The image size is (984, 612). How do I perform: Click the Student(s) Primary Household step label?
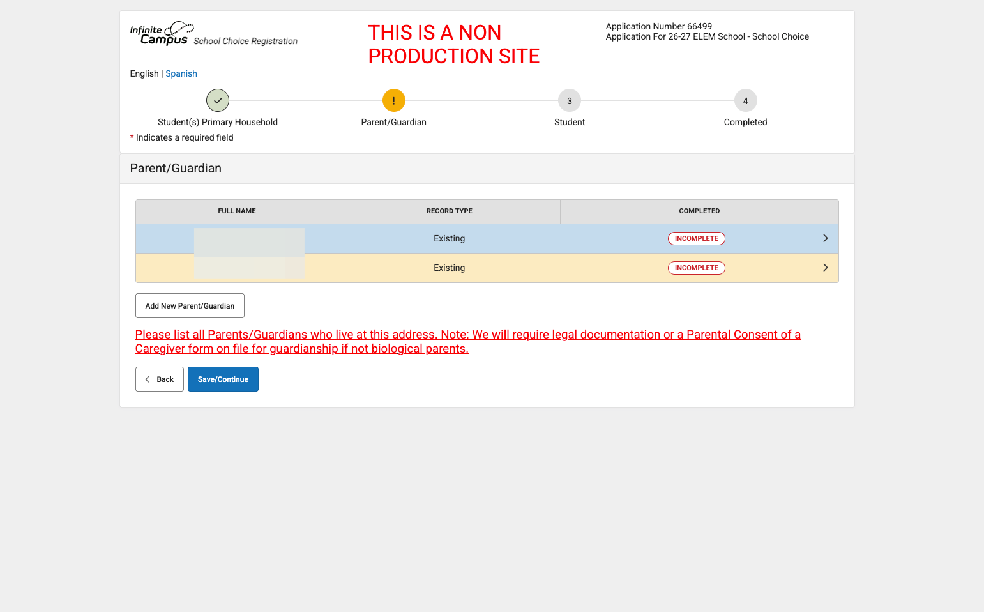coord(218,122)
